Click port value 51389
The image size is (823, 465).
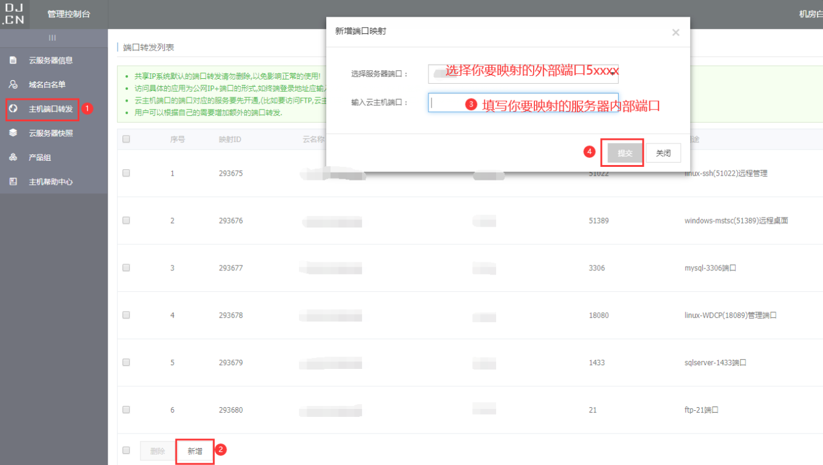coord(599,220)
